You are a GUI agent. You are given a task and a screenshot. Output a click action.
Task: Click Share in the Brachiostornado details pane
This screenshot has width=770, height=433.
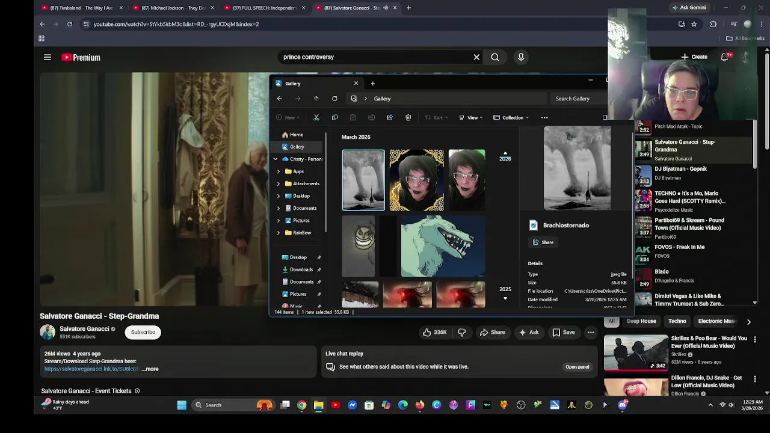click(x=543, y=242)
